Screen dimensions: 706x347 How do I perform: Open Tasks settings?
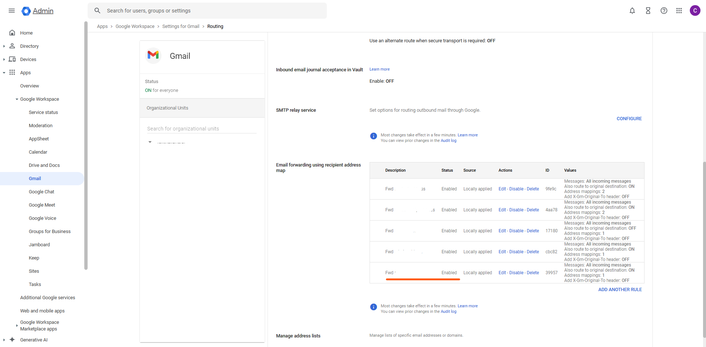[x=35, y=284]
